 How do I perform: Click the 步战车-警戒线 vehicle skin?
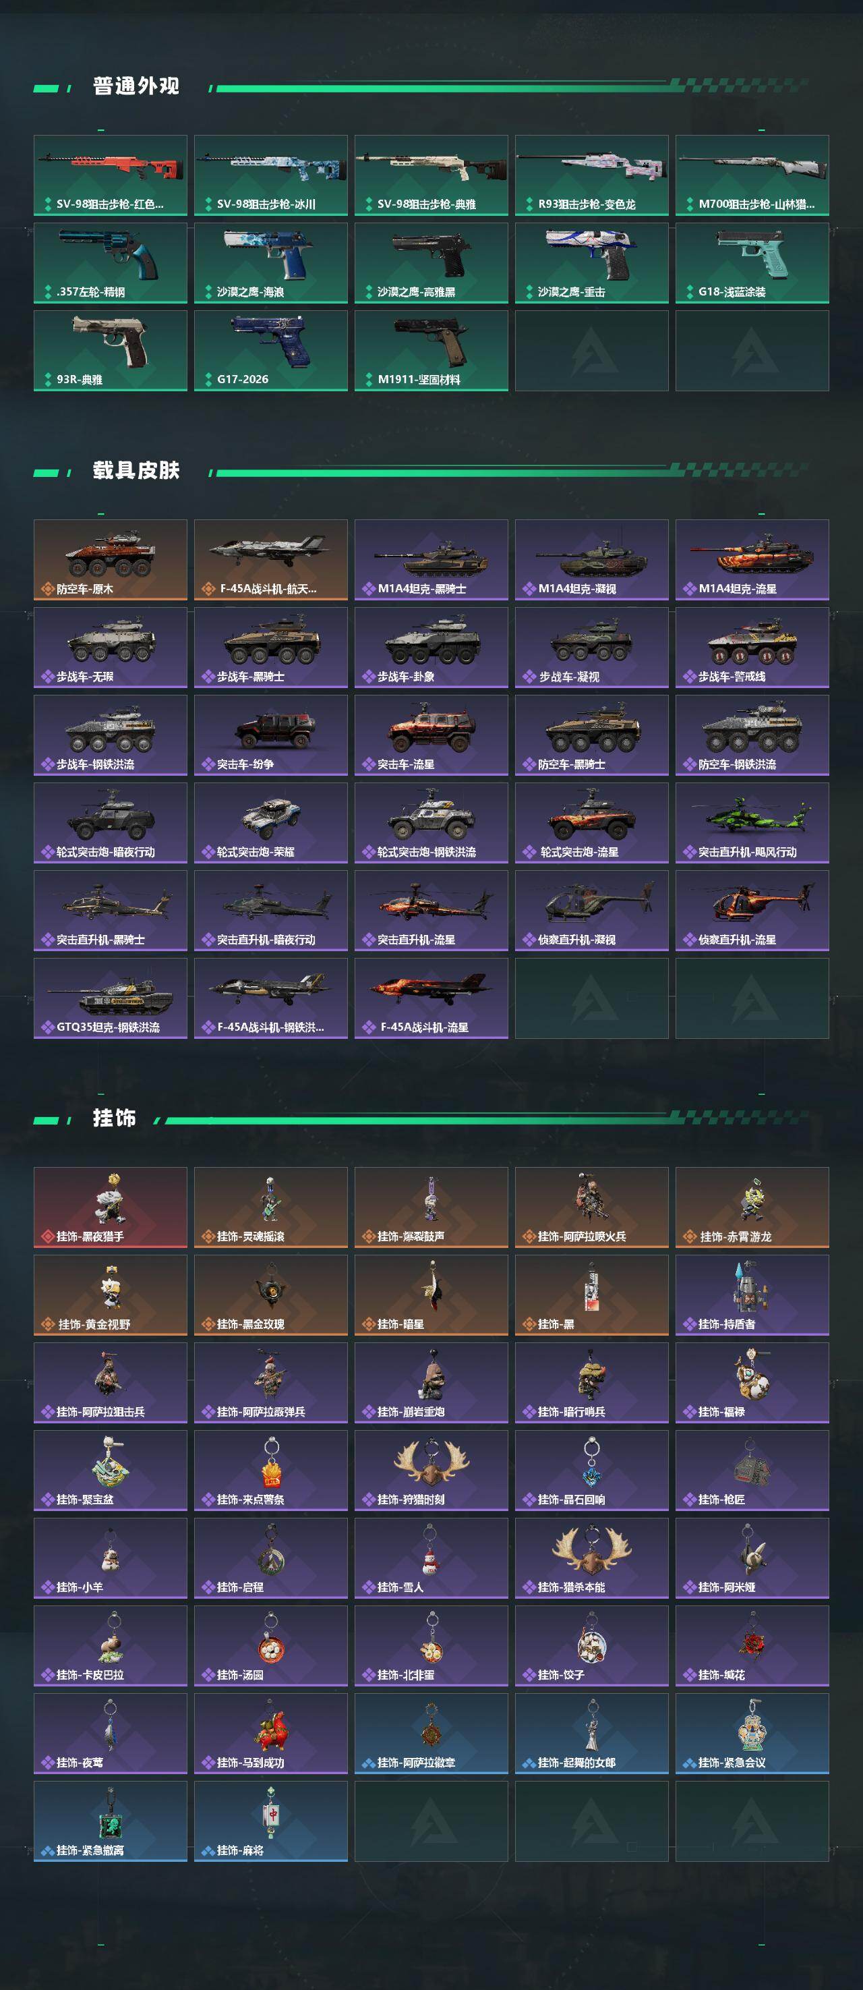[752, 648]
